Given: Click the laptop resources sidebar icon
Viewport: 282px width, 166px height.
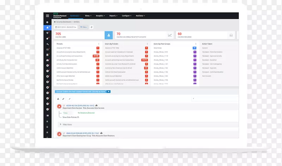Looking at the screenshot, I should pos(48,49).
